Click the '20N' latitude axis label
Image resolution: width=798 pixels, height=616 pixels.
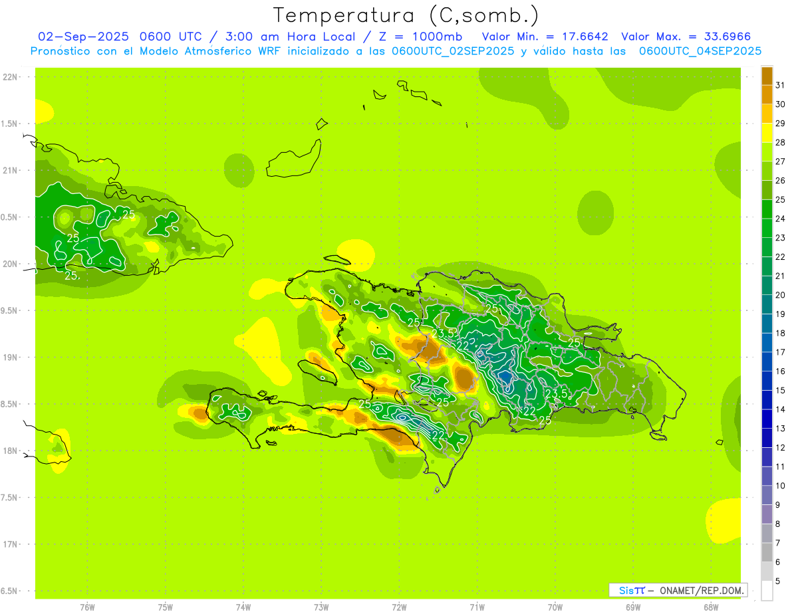pos(10,264)
